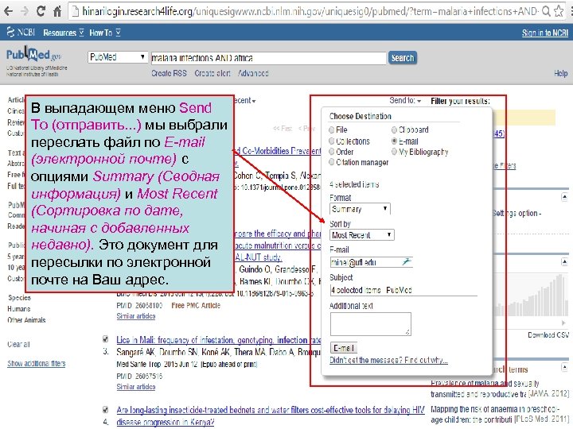The height and width of the screenshot is (429, 573).
Task: Open the PubMed database dropdown
Action: (x=118, y=57)
